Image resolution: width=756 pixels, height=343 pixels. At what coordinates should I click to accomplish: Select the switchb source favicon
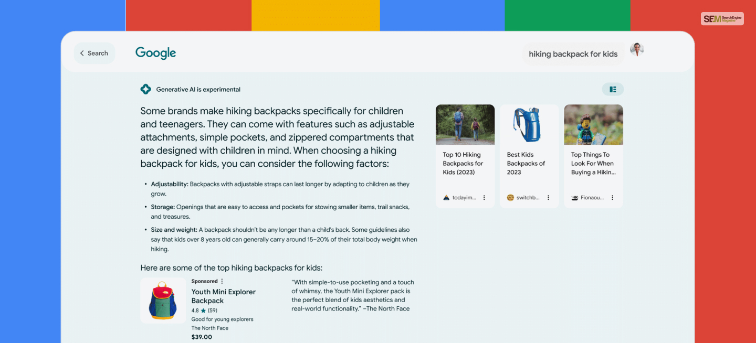510,198
